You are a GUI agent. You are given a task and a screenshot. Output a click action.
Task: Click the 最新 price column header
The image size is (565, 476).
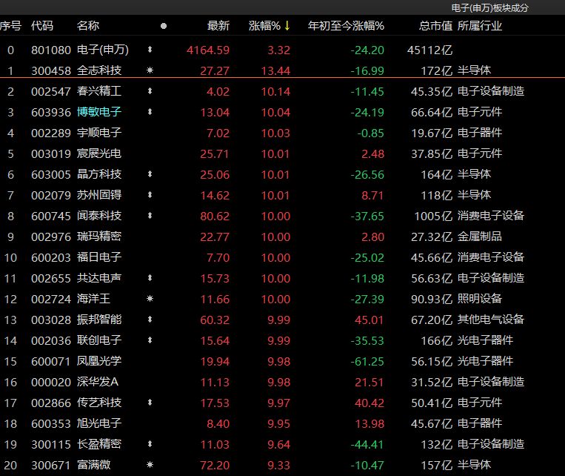218,26
